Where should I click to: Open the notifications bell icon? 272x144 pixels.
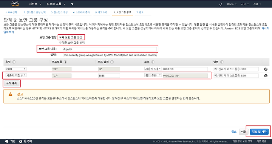click(221, 4)
